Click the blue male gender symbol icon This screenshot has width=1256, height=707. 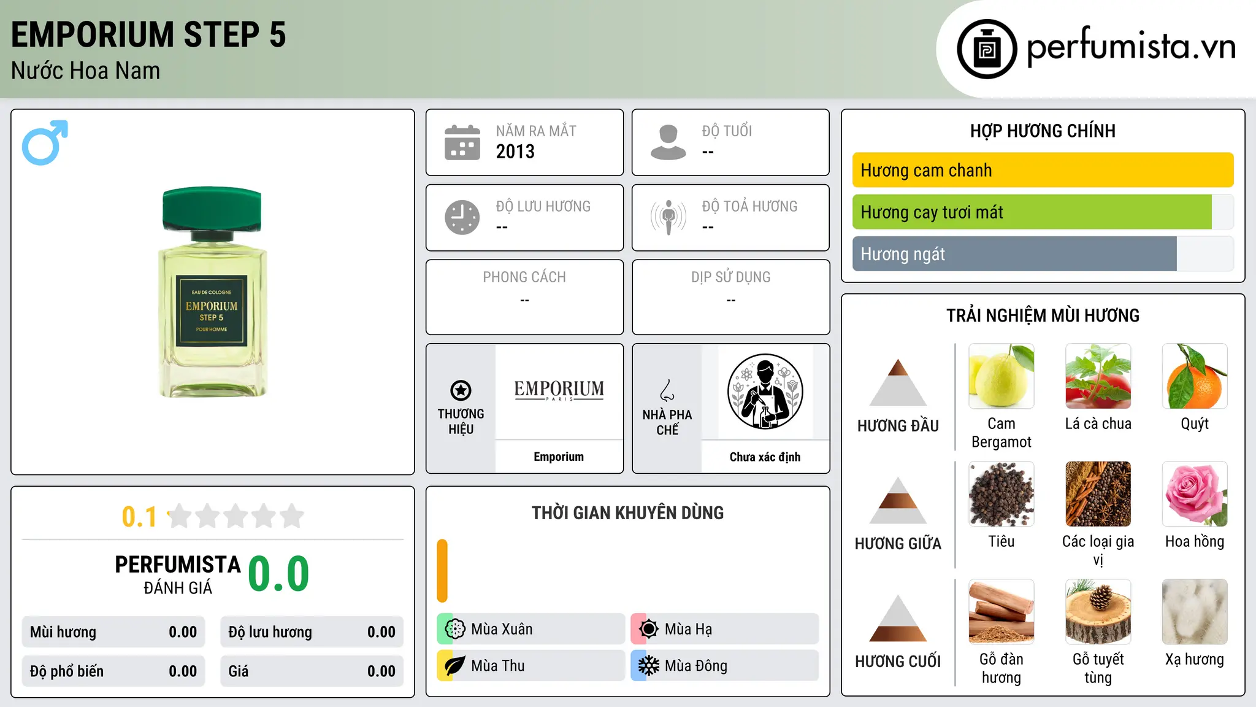(x=45, y=142)
